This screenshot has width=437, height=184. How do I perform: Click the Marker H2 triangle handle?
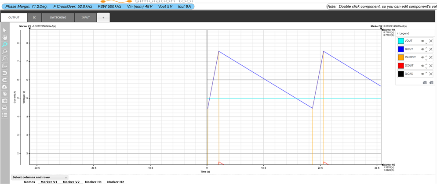click(x=382, y=165)
